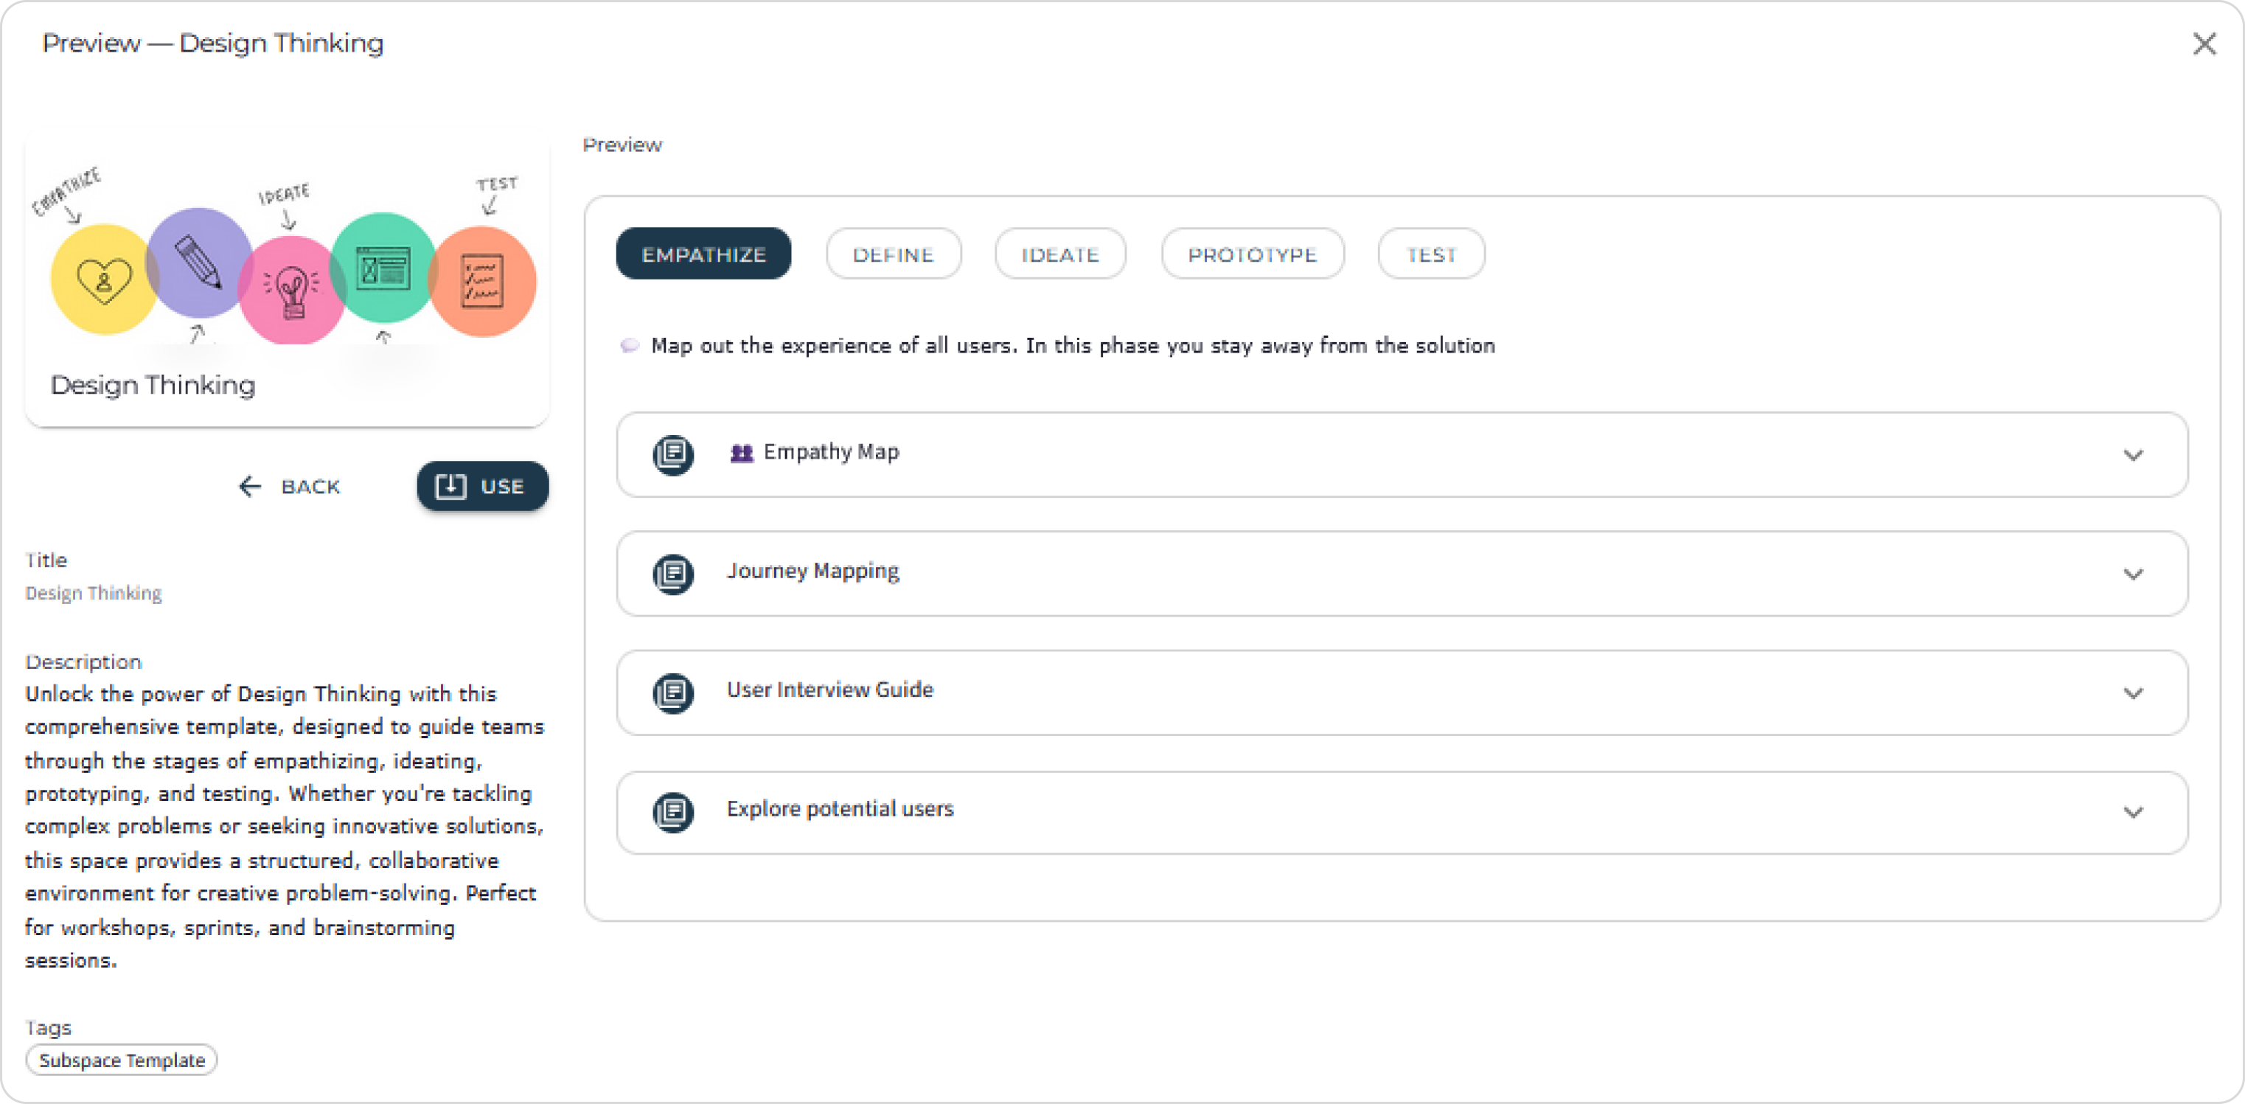
Task: Go back using the BACK button
Action: point(290,486)
